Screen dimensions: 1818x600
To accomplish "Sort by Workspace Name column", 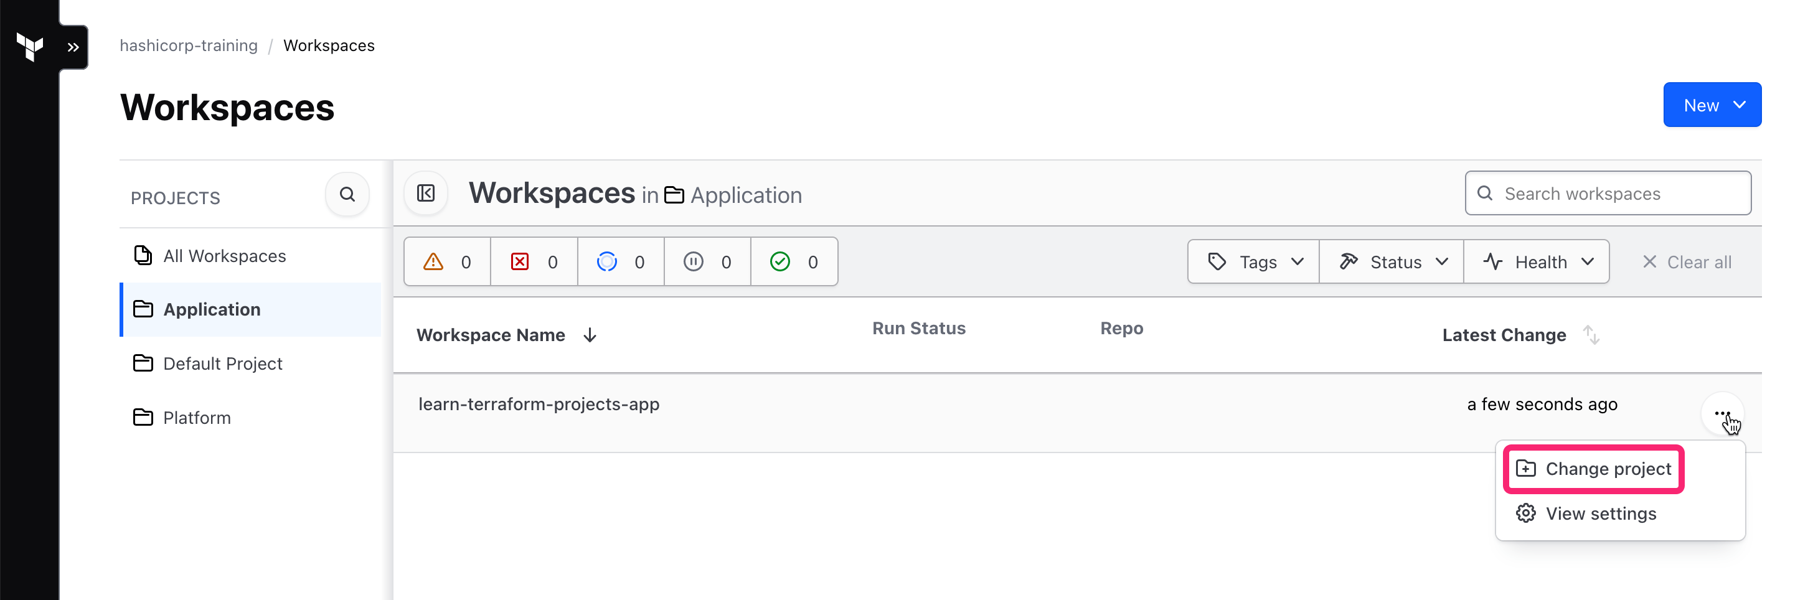I will [x=507, y=335].
